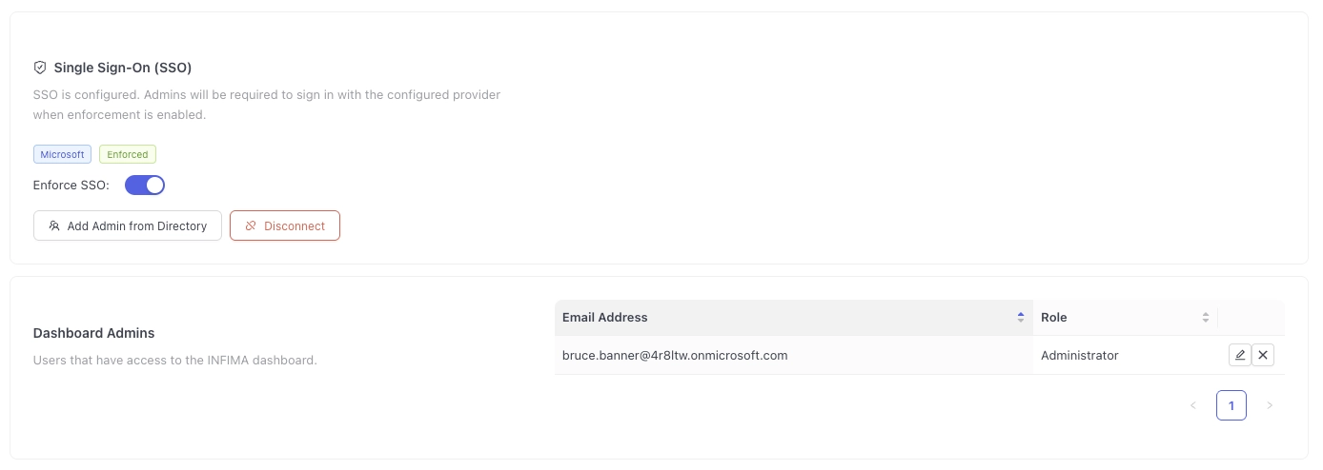Click the Dashboard Admins heading
The image size is (1323, 470).
94,333
